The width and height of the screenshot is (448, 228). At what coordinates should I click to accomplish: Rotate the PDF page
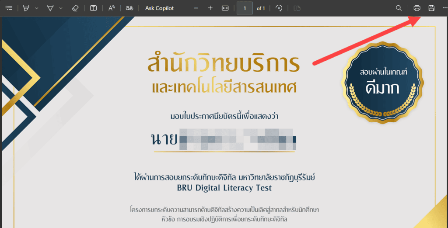point(279,8)
